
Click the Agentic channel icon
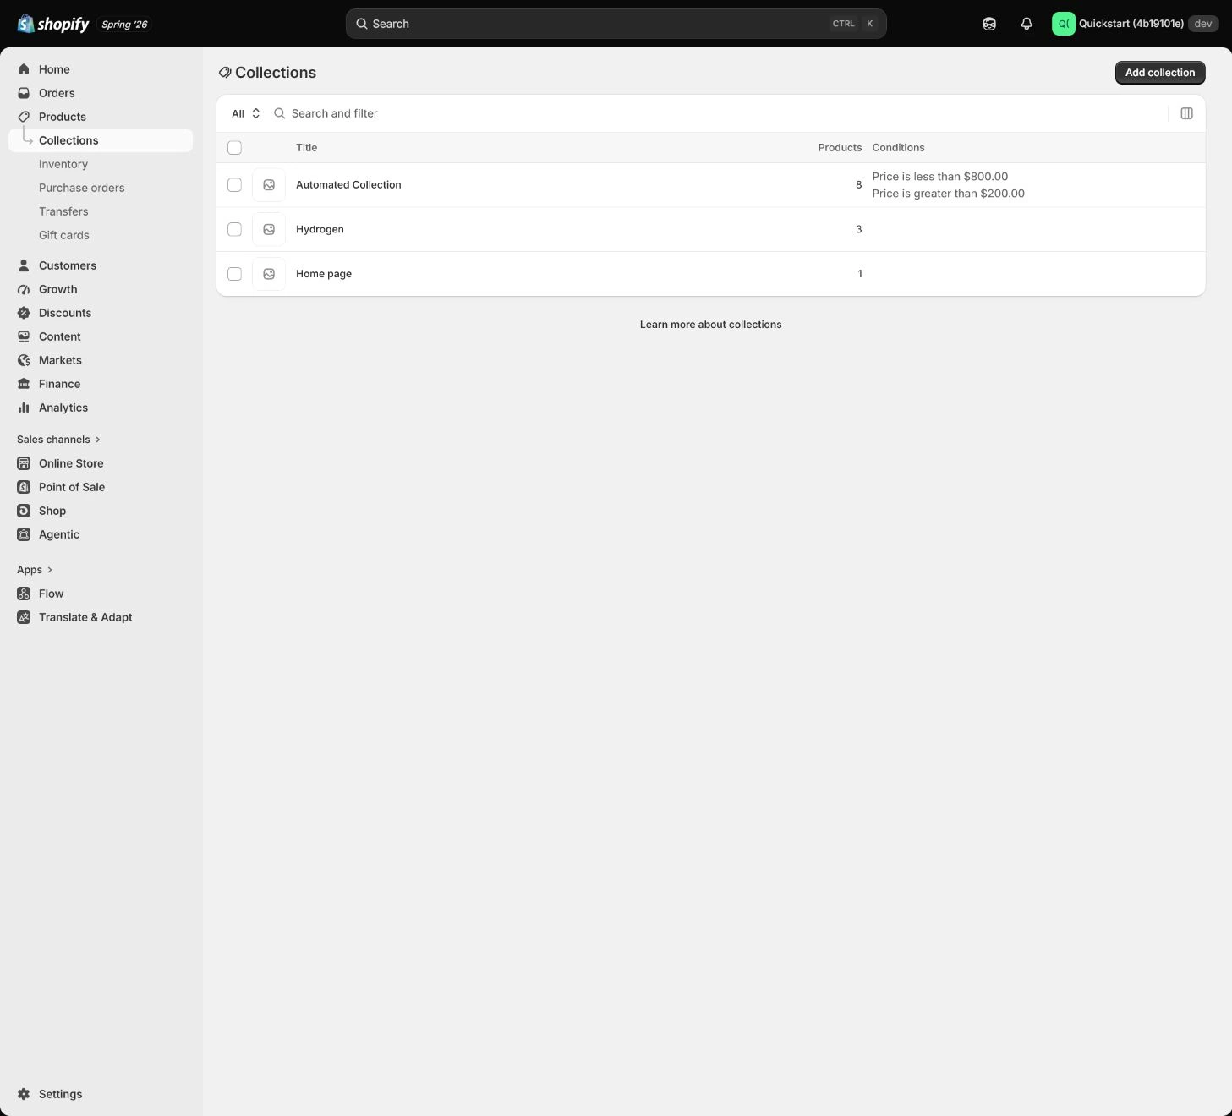pyautogui.click(x=24, y=534)
